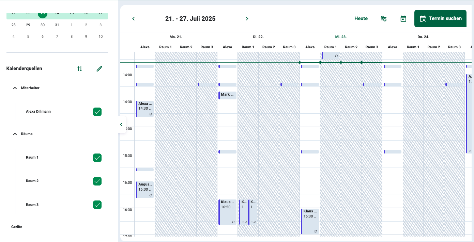Viewport: 474px width, 242px height.
Task: Click the 16:30 time label
Action: (x=127, y=210)
